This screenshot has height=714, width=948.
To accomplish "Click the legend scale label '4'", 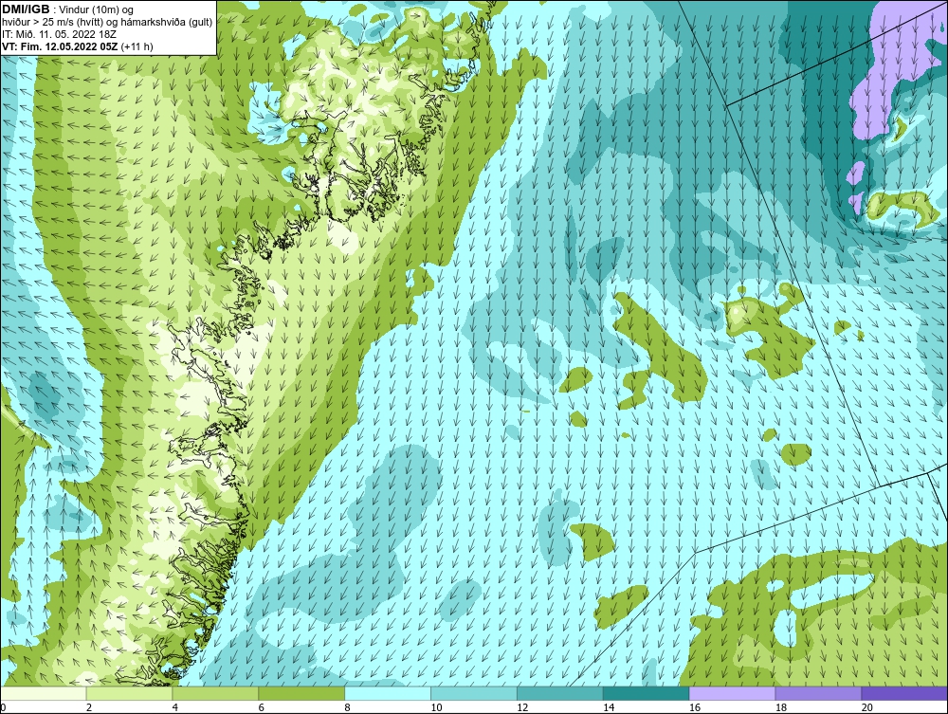I will pos(174,707).
